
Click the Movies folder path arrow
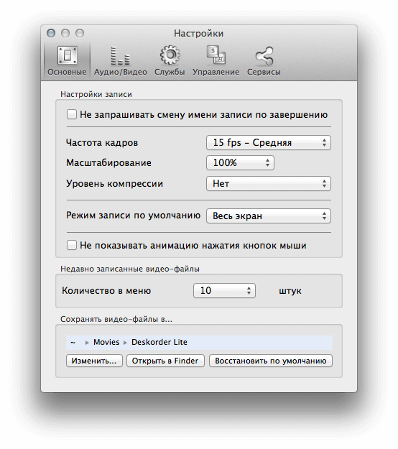tap(87, 343)
